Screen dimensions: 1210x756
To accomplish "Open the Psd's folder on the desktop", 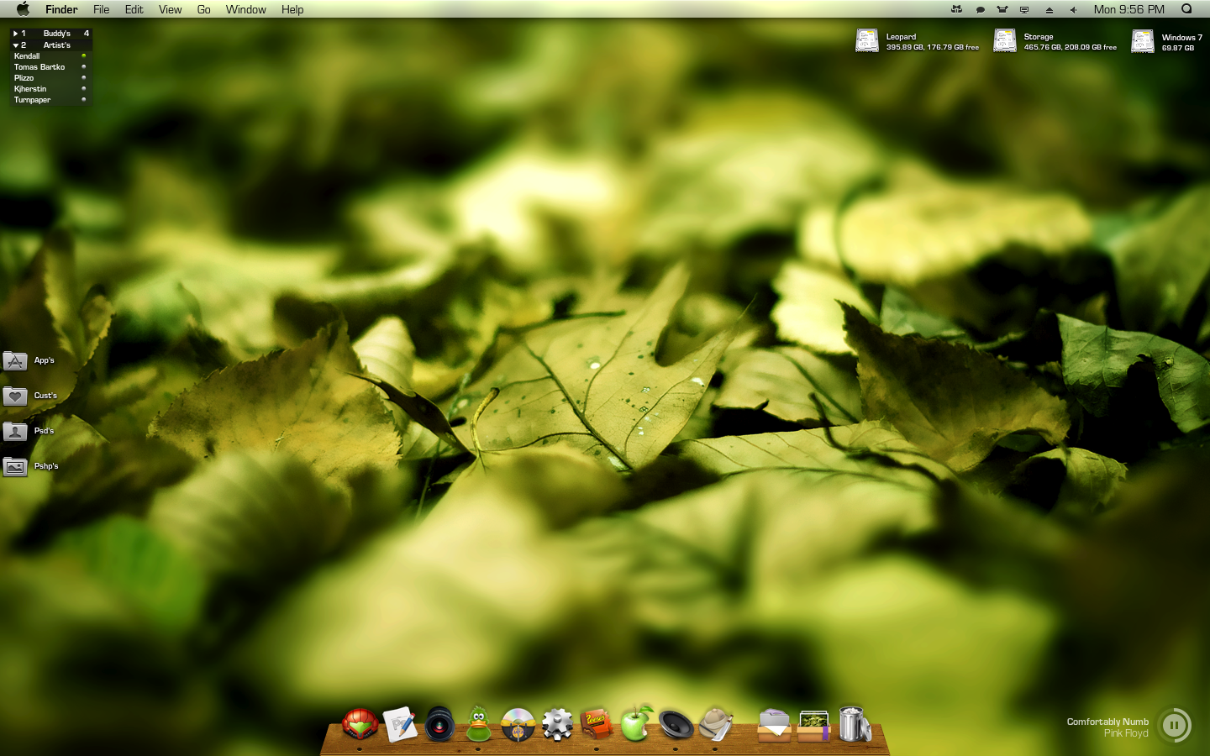I will point(15,432).
